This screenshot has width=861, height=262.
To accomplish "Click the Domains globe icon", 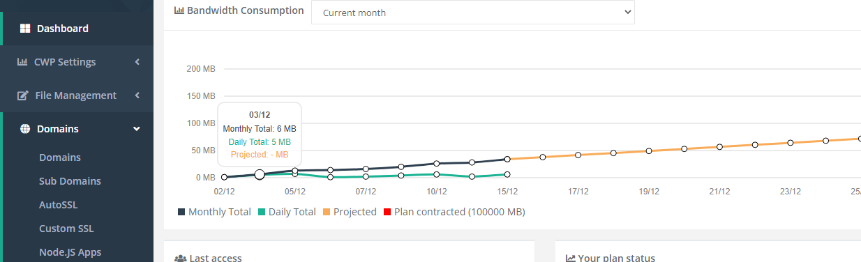I will click(x=25, y=129).
